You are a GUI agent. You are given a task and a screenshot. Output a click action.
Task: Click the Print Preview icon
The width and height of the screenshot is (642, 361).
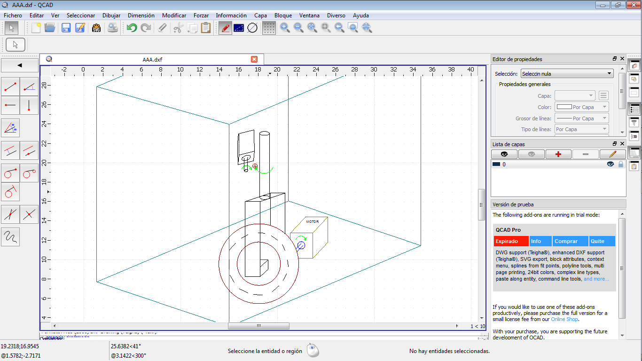(x=113, y=28)
